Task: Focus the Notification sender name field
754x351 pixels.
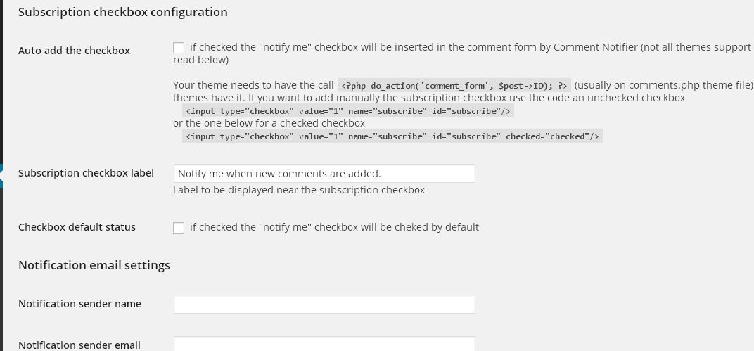Action: (324, 305)
